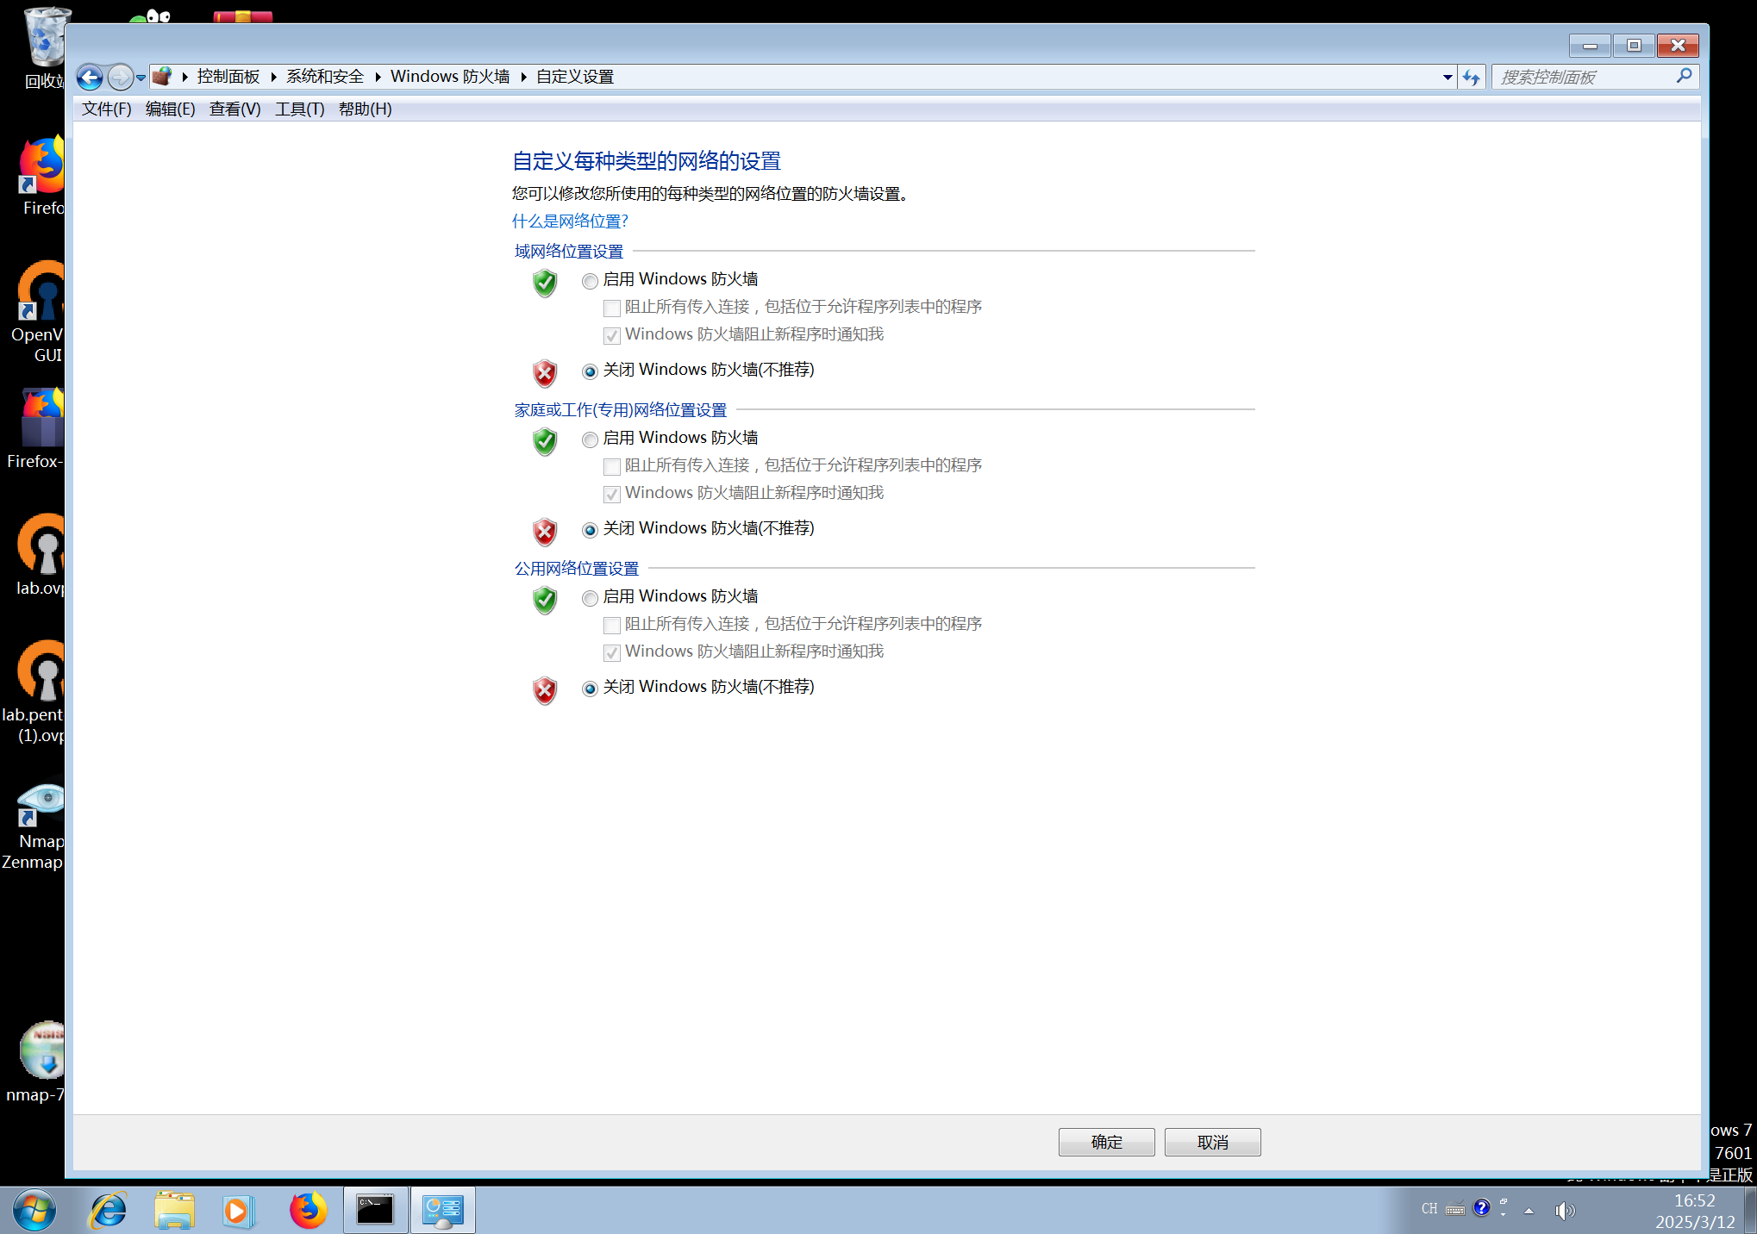Click the refresh icon beside address bar
The height and width of the screenshot is (1234, 1757).
[x=1471, y=78]
